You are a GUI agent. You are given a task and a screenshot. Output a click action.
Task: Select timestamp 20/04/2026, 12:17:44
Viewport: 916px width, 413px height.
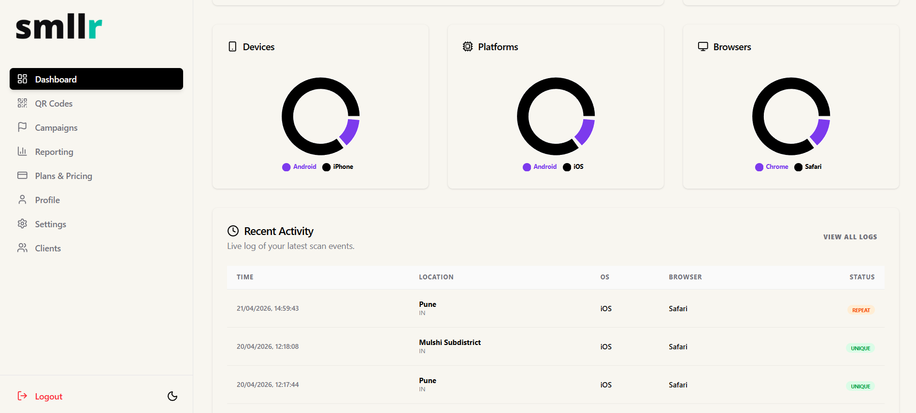coord(268,385)
